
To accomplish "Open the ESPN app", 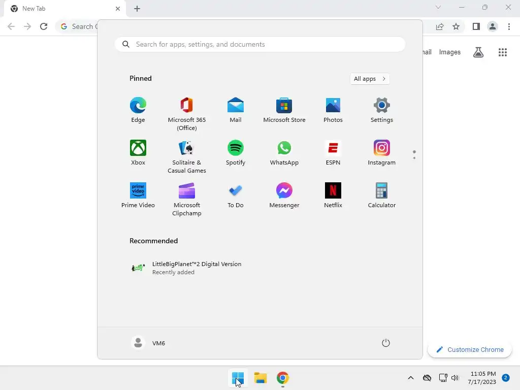I will click(x=333, y=152).
